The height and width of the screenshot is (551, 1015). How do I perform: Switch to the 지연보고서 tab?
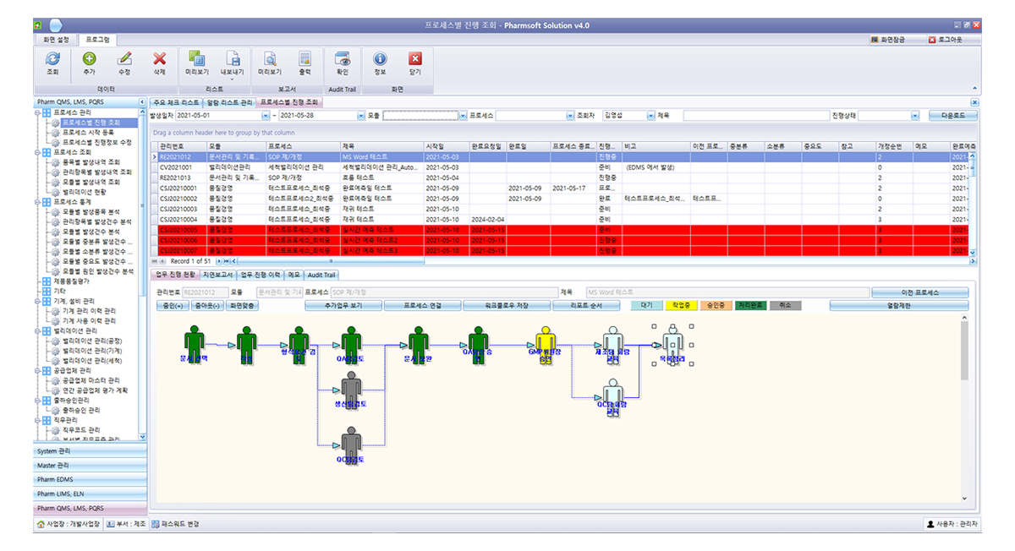218,275
